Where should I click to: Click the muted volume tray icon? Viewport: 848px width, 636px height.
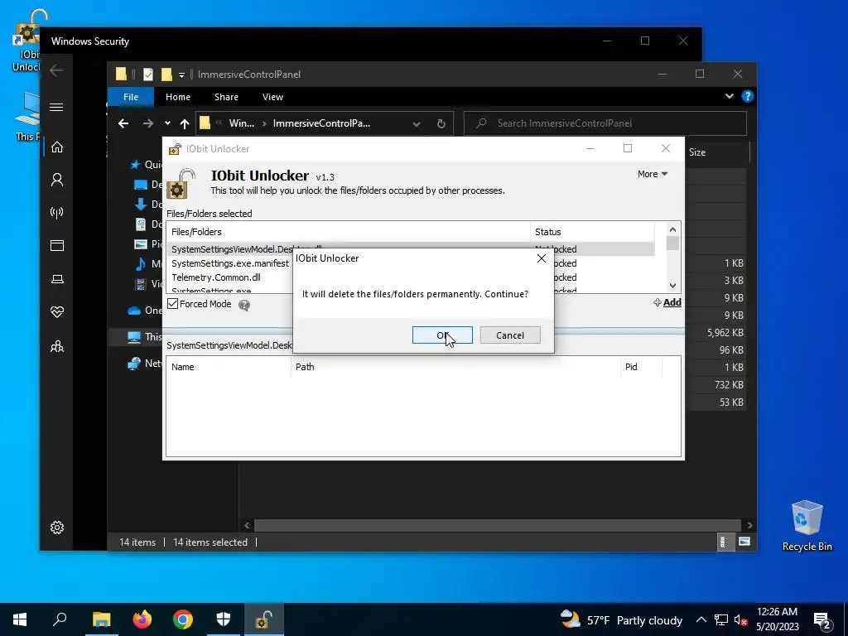coord(741,621)
